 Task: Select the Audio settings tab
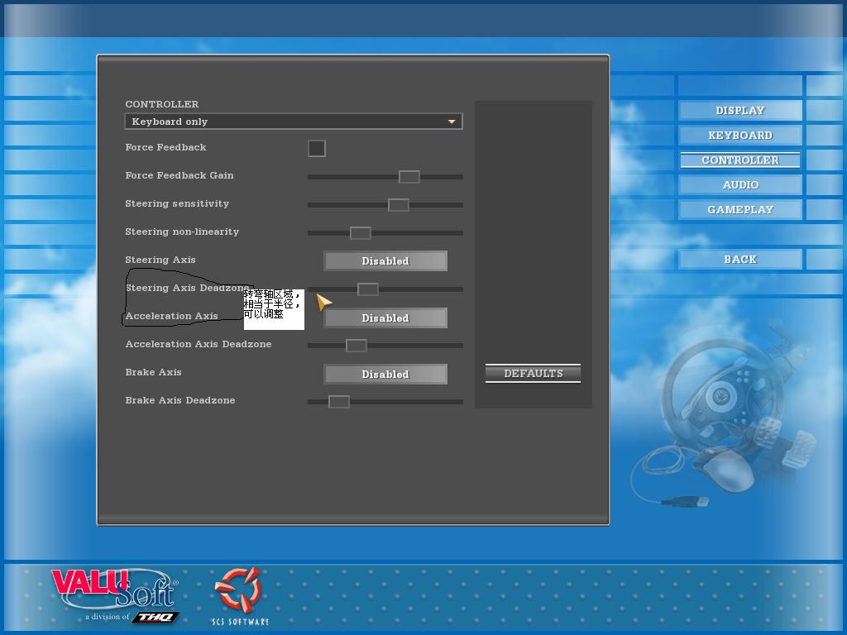coord(739,185)
